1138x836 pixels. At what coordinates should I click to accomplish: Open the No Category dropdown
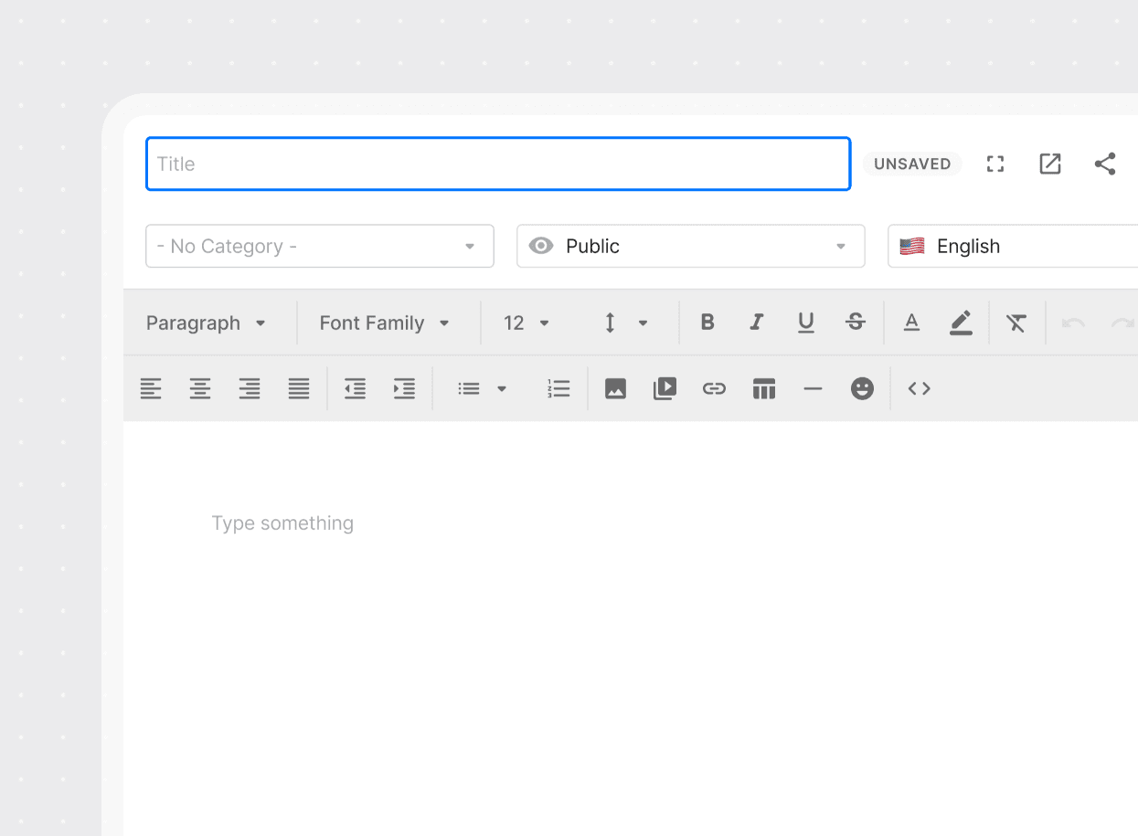click(320, 246)
